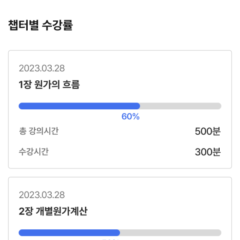Screen dimensions: 240x240
Task: Open the 1장 원가의 흐름 chapter card
Action: [x=120, y=109]
